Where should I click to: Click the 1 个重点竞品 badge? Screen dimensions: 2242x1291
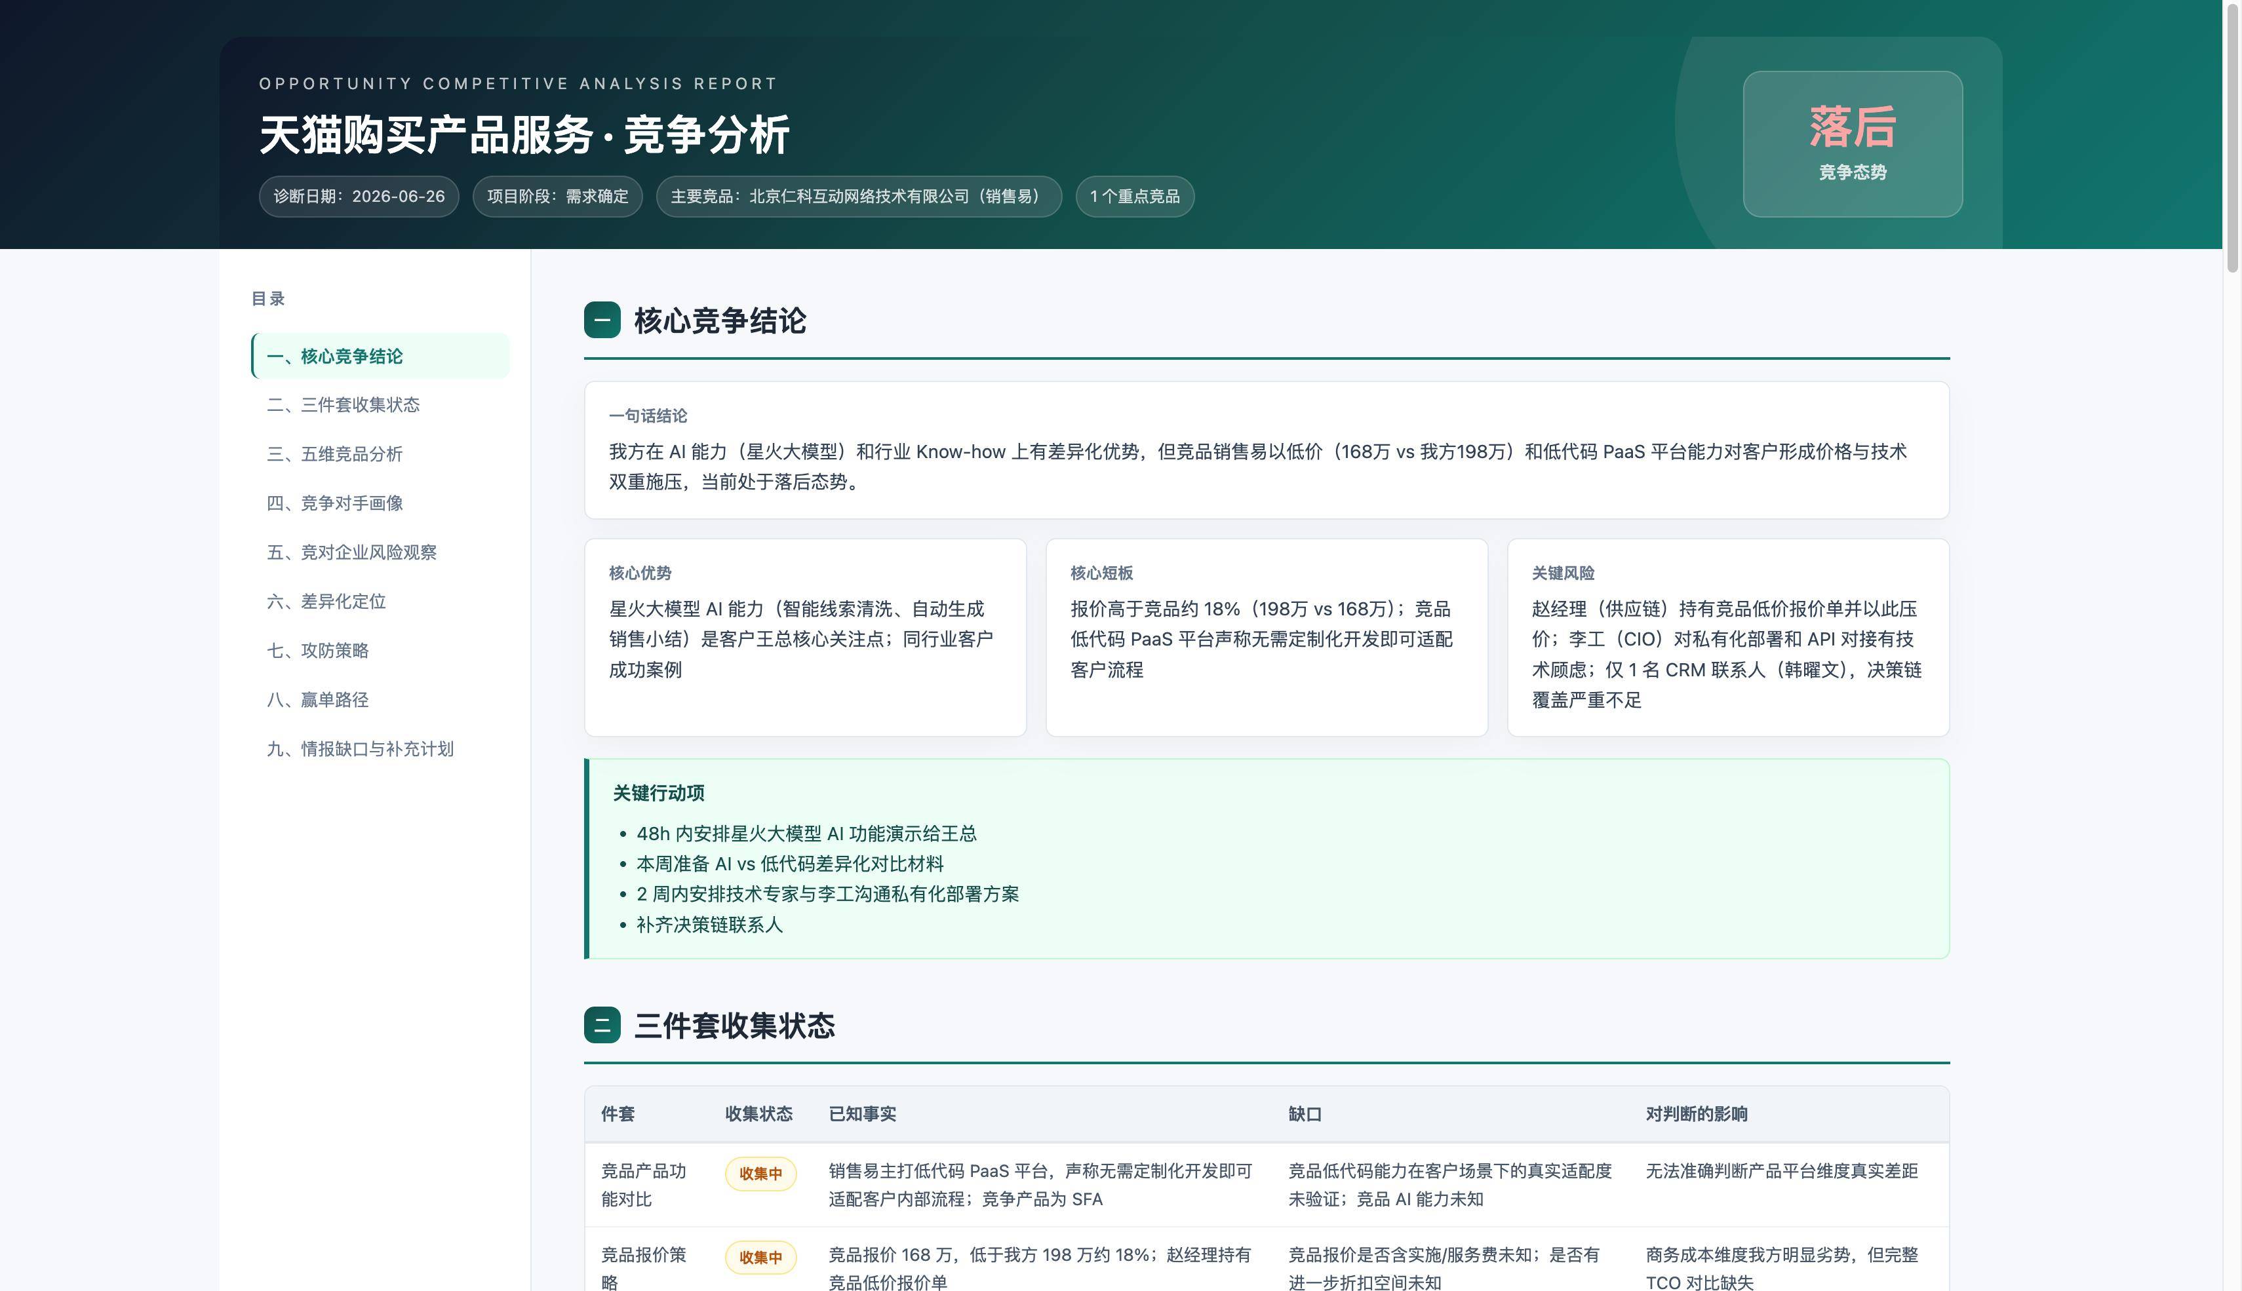pos(1135,196)
